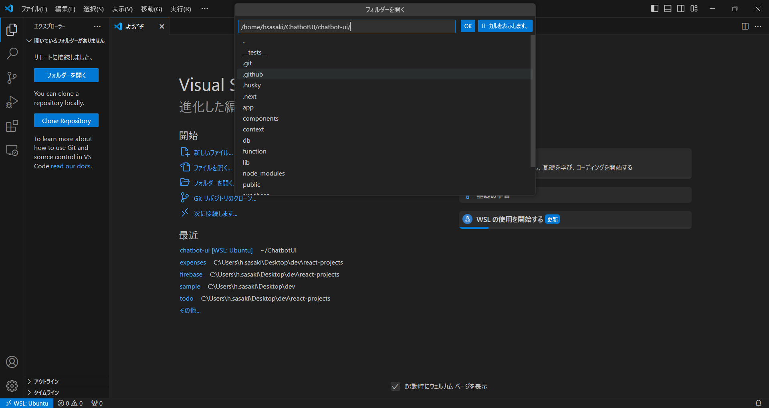Split the editor to the right
This screenshot has height=408, width=769.
point(745,26)
